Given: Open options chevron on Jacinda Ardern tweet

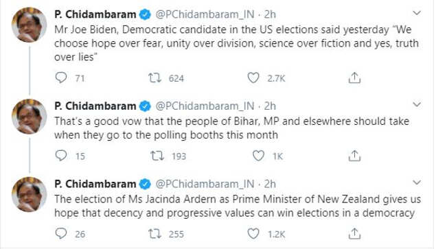Looking at the screenshot, I should tap(417, 182).
